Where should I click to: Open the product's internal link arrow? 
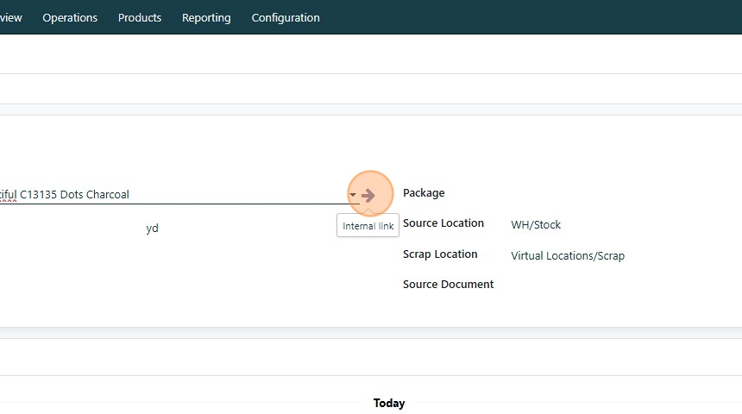(369, 196)
